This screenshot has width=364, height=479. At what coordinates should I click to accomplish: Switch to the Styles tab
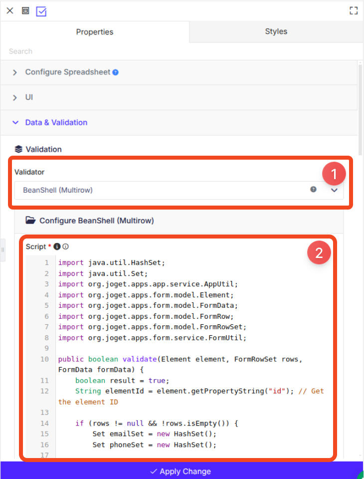pos(276,31)
